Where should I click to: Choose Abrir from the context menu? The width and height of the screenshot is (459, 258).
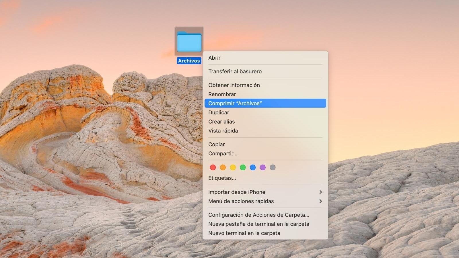pos(214,58)
